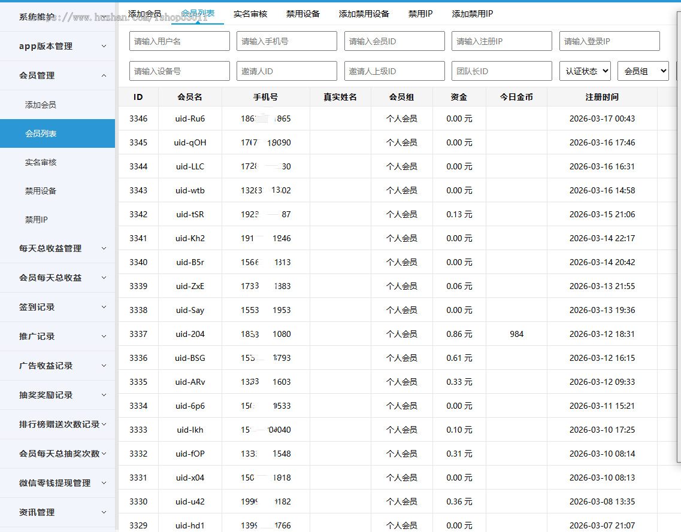This screenshot has width=681, height=532.
Task: Expand the app版本管理 menu chevron
Action: [x=104, y=46]
